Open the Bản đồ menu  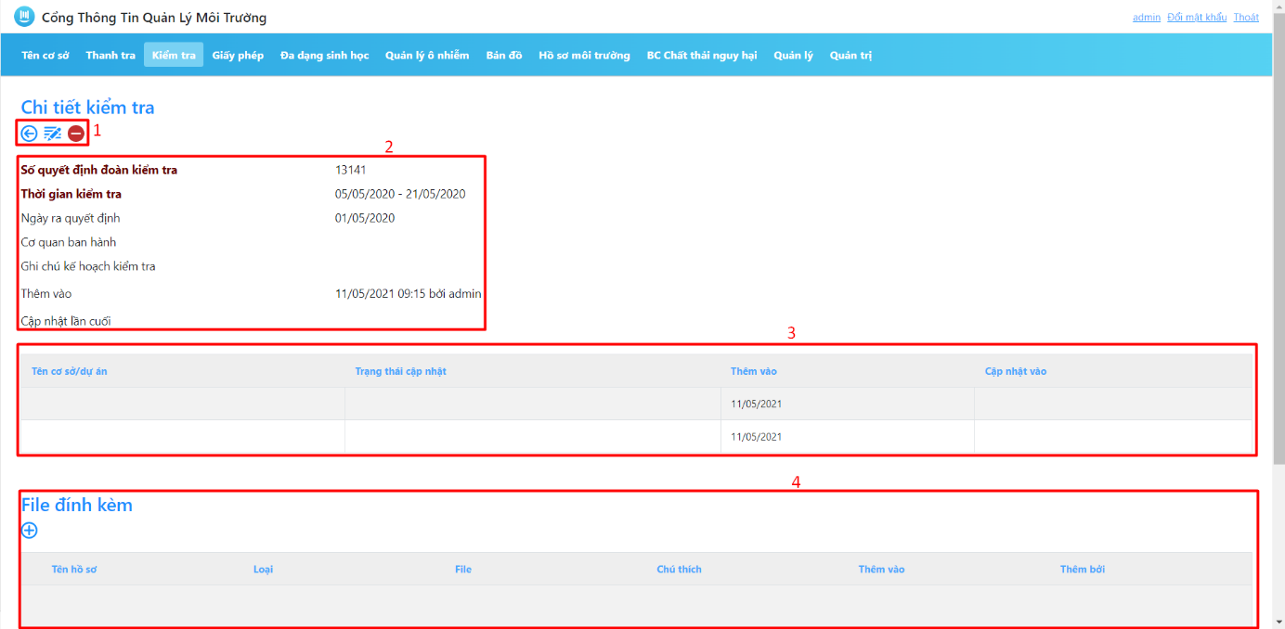pos(504,56)
